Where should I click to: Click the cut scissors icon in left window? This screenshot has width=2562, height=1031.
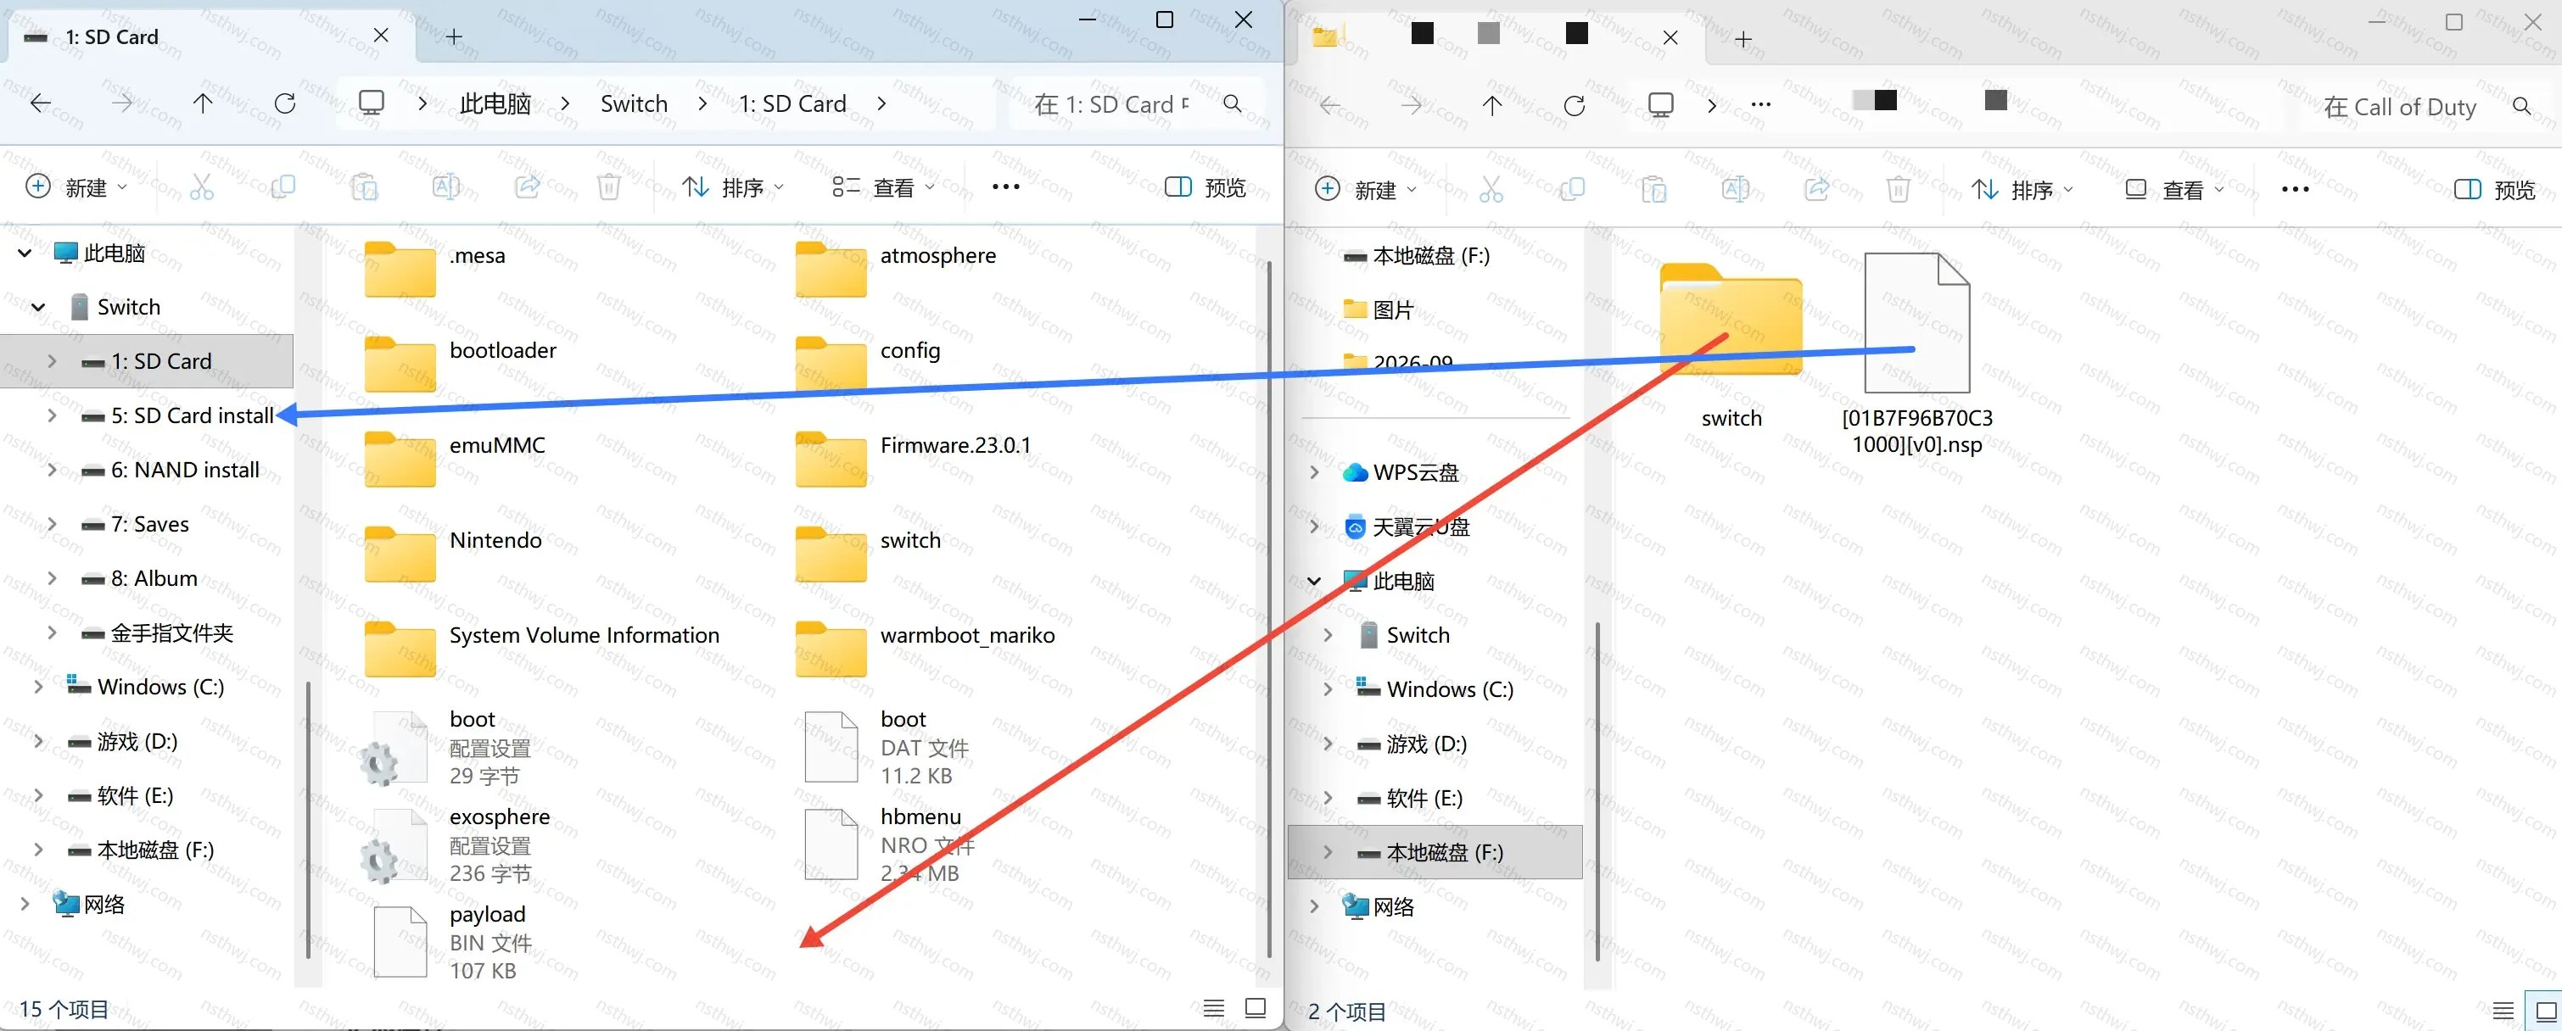click(x=202, y=187)
